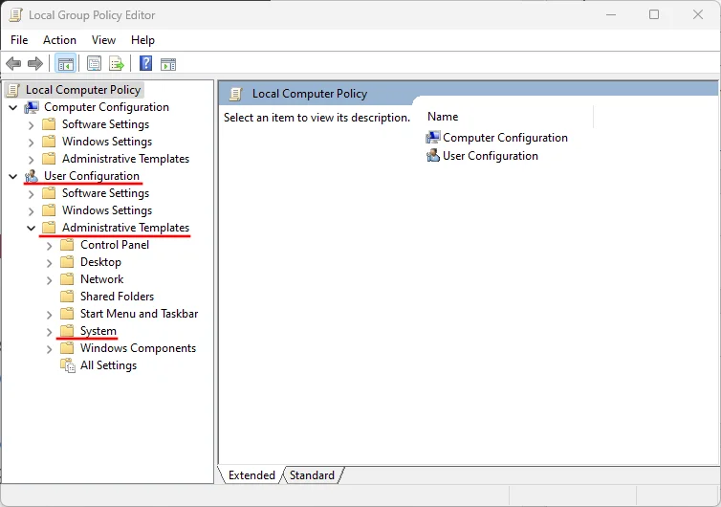This screenshot has width=721, height=507.
Task: Select User Configuration item in right pane
Action: click(x=490, y=156)
